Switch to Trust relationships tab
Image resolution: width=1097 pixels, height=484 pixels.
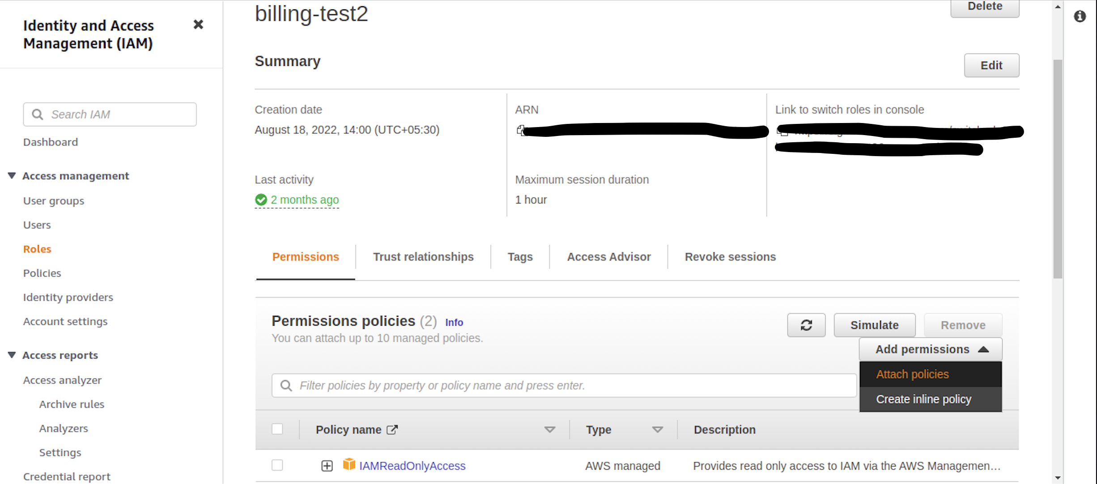click(x=423, y=257)
